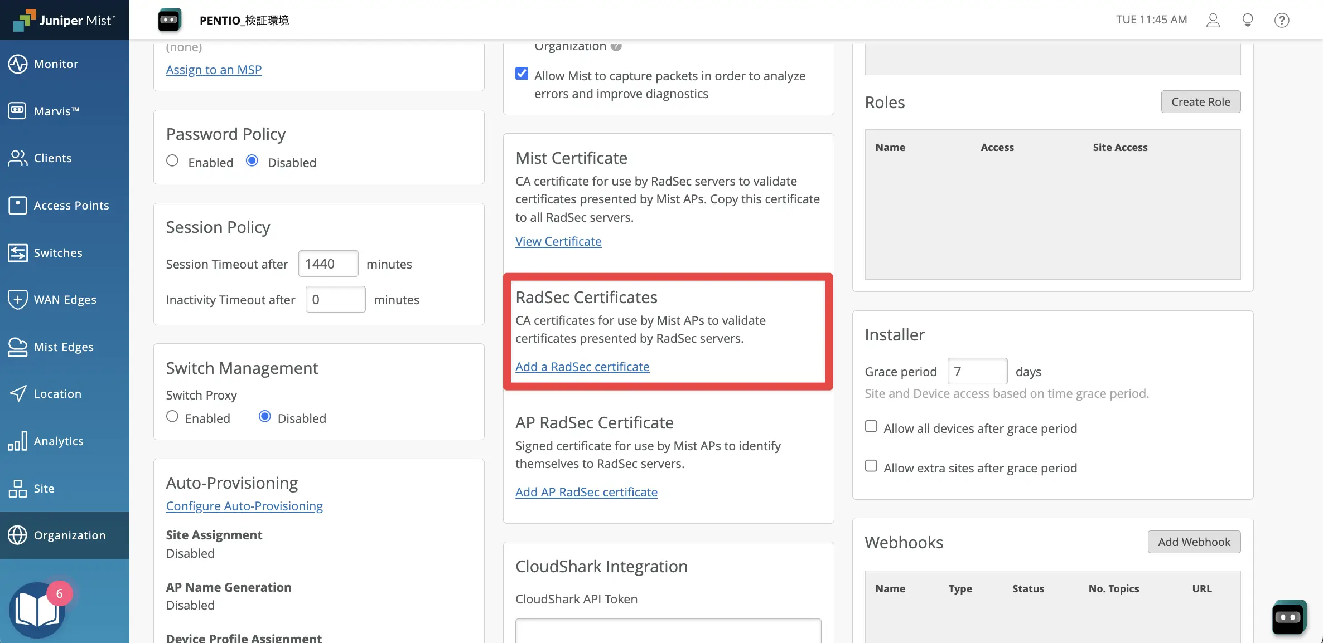This screenshot has width=1323, height=643.
Task: Open the WAN Edges sidebar icon
Action: click(17, 299)
